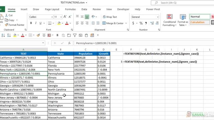Viewport: 214px width, 120px height.
Task: Open Format as Table menu
Action: 183,20
